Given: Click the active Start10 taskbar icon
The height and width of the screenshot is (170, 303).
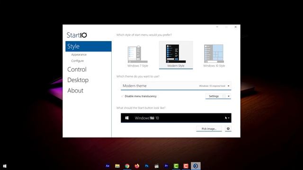Looking at the screenshot, I should tap(196, 166).
